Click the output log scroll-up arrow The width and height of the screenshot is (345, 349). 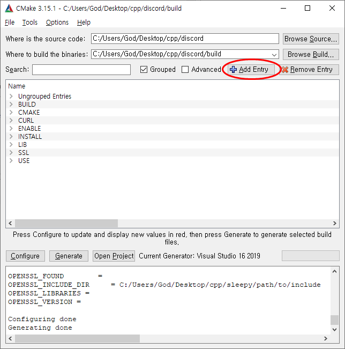click(334, 271)
